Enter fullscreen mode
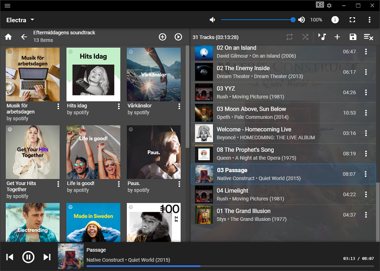Screen dimensions: 380x271 (x=352, y=20)
